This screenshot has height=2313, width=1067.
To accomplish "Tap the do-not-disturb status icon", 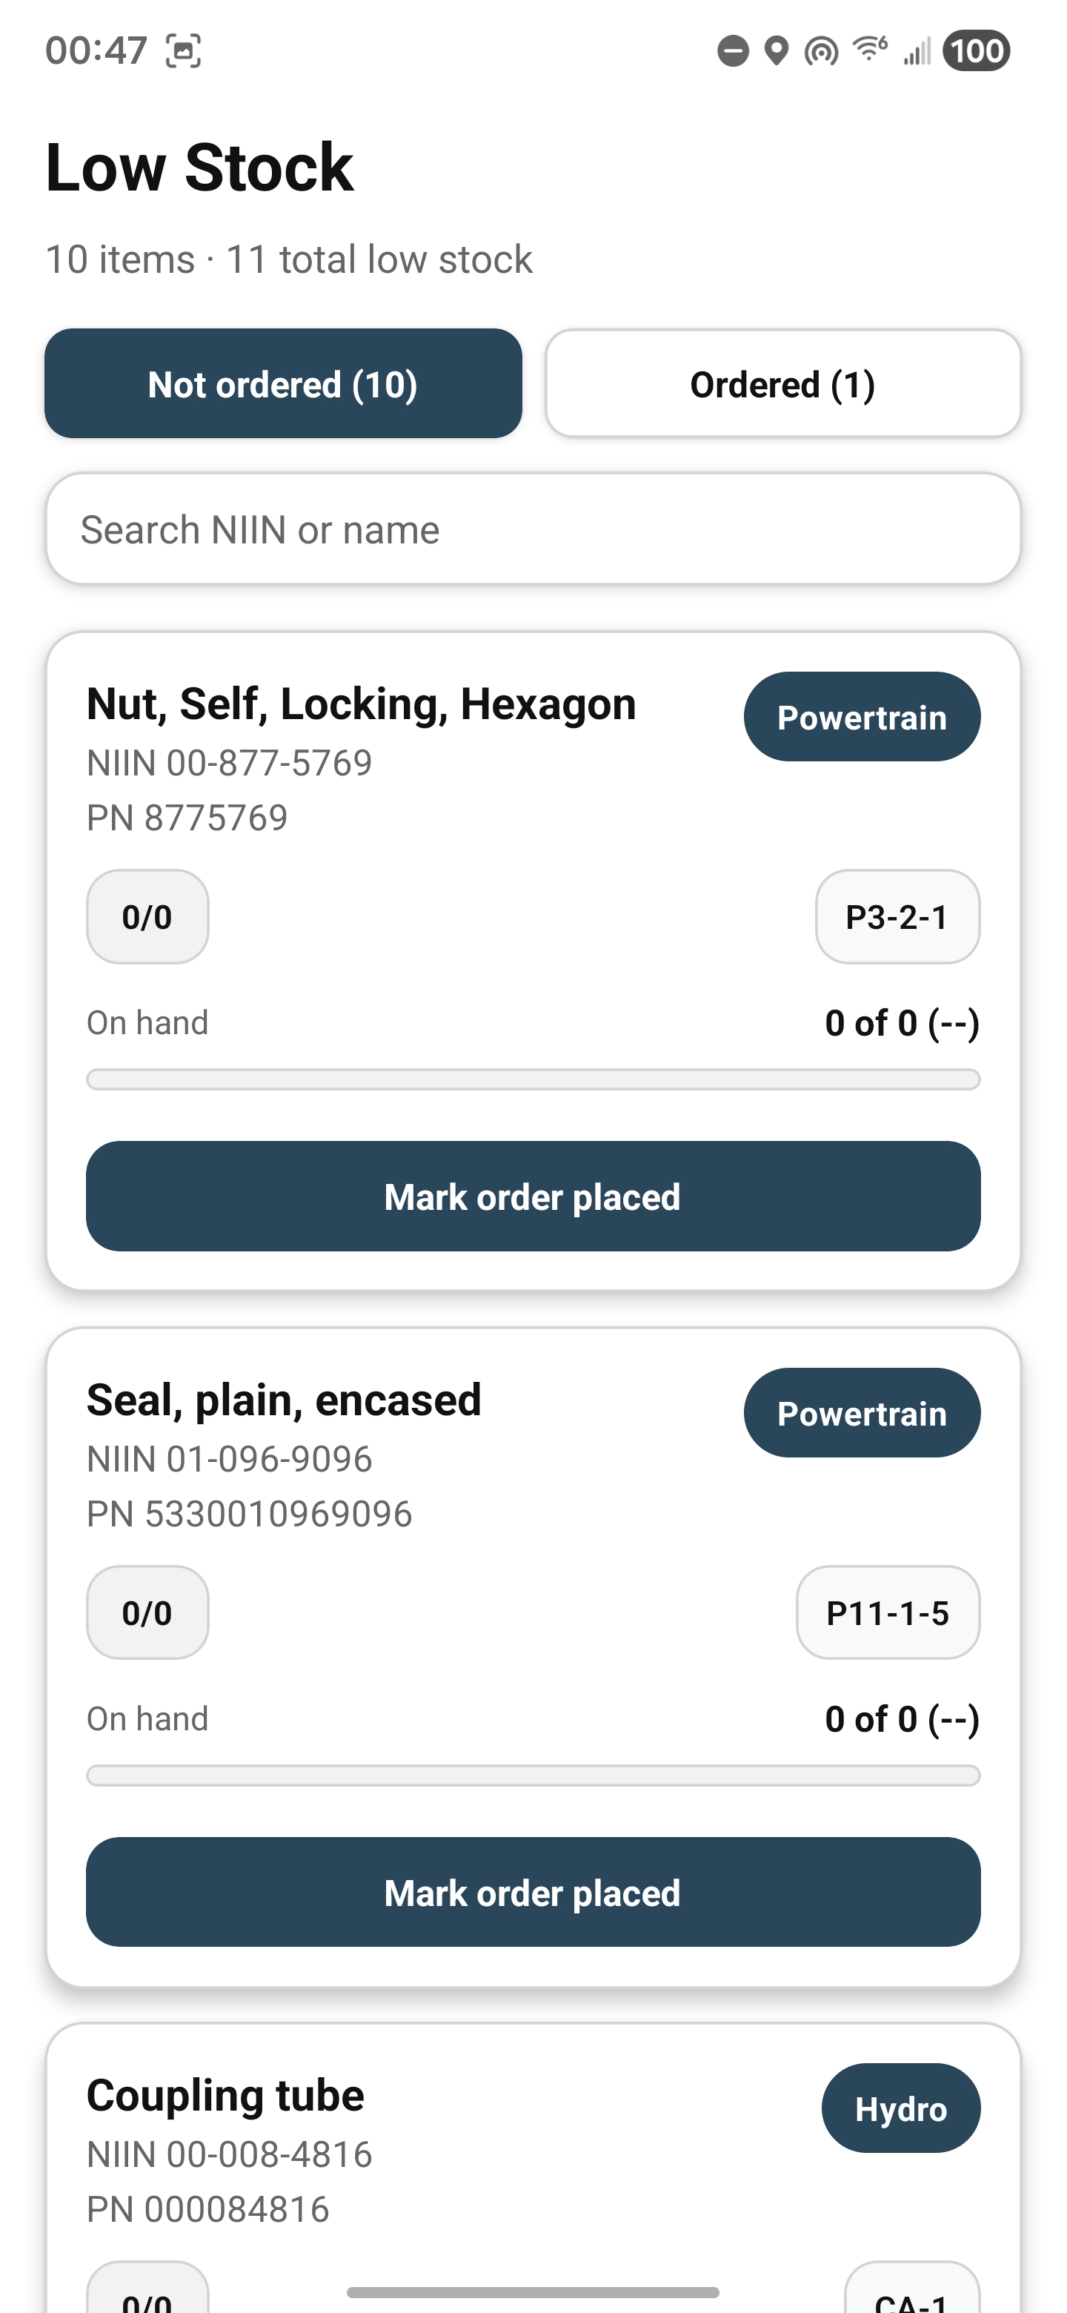I will 733,51.
